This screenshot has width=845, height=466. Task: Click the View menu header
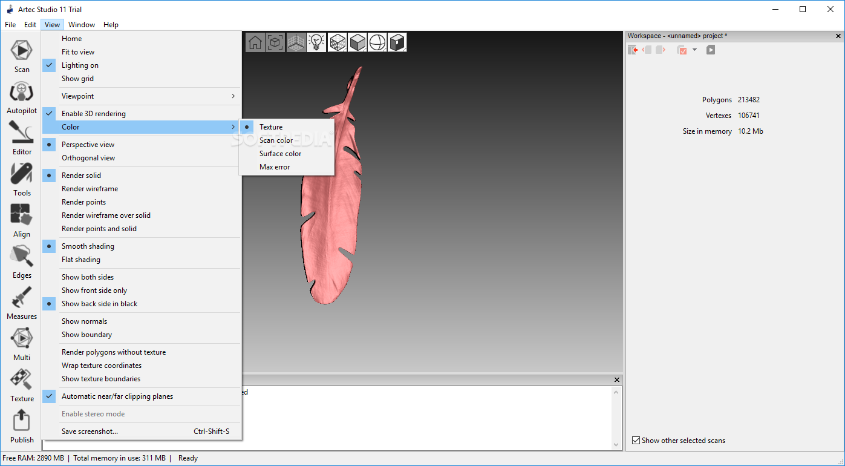[x=53, y=25]
